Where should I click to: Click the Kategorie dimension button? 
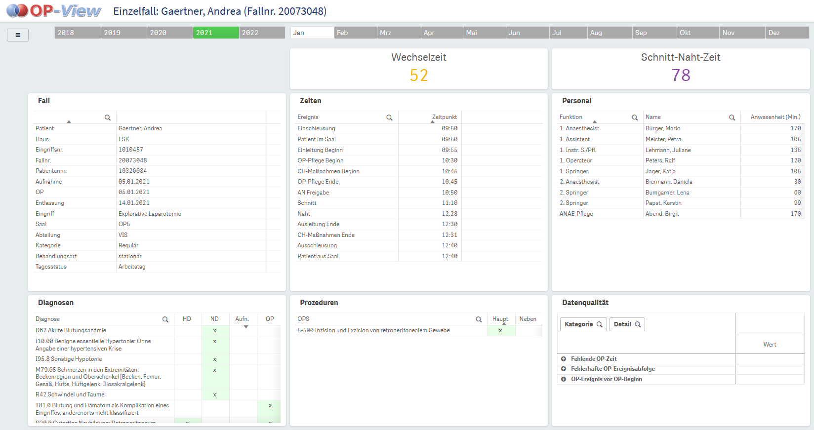(x=583, y=324)
